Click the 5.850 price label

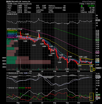[x=27, y=34]
